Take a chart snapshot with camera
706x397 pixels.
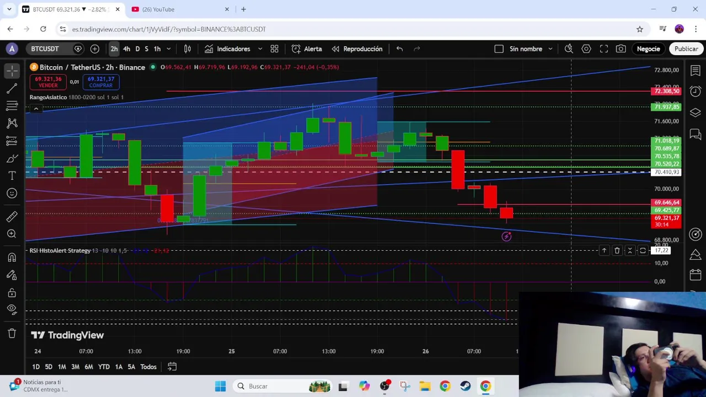click(621, 49)
